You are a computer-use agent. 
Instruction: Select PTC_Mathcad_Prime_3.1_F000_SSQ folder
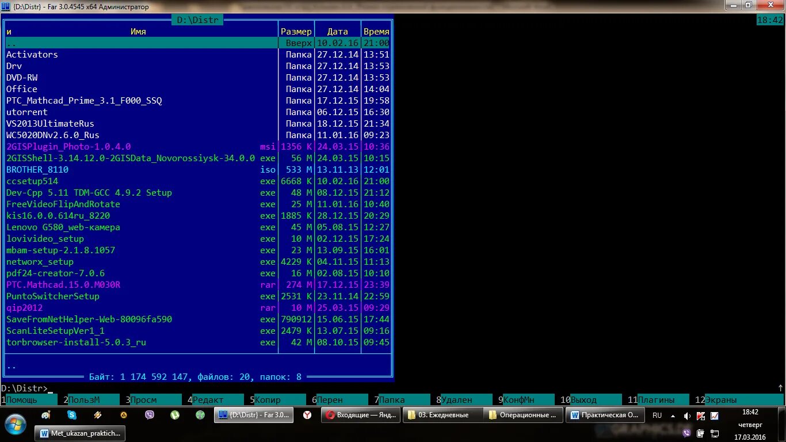pyautogui.click(x=197, y=101)
